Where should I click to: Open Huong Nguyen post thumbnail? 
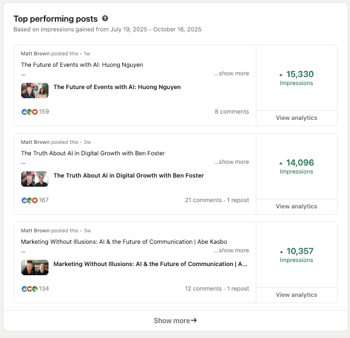[x=35, y=90]
